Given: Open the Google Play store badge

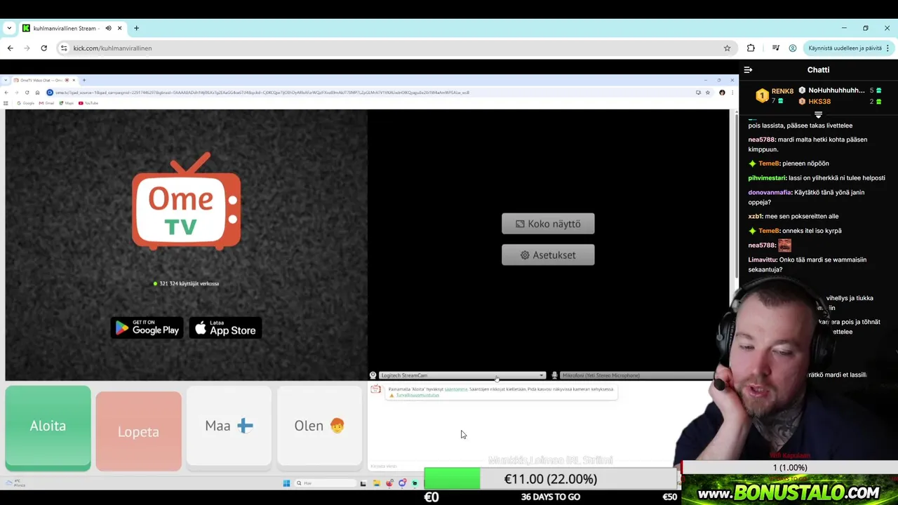Looking at the screenshot, I should (147, 328).
